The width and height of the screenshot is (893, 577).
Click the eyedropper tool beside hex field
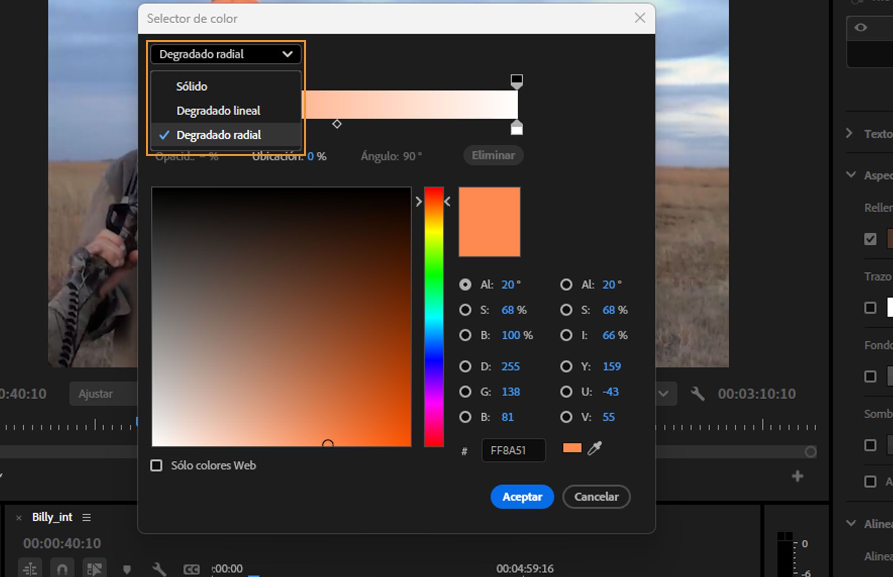pos(594,448)
